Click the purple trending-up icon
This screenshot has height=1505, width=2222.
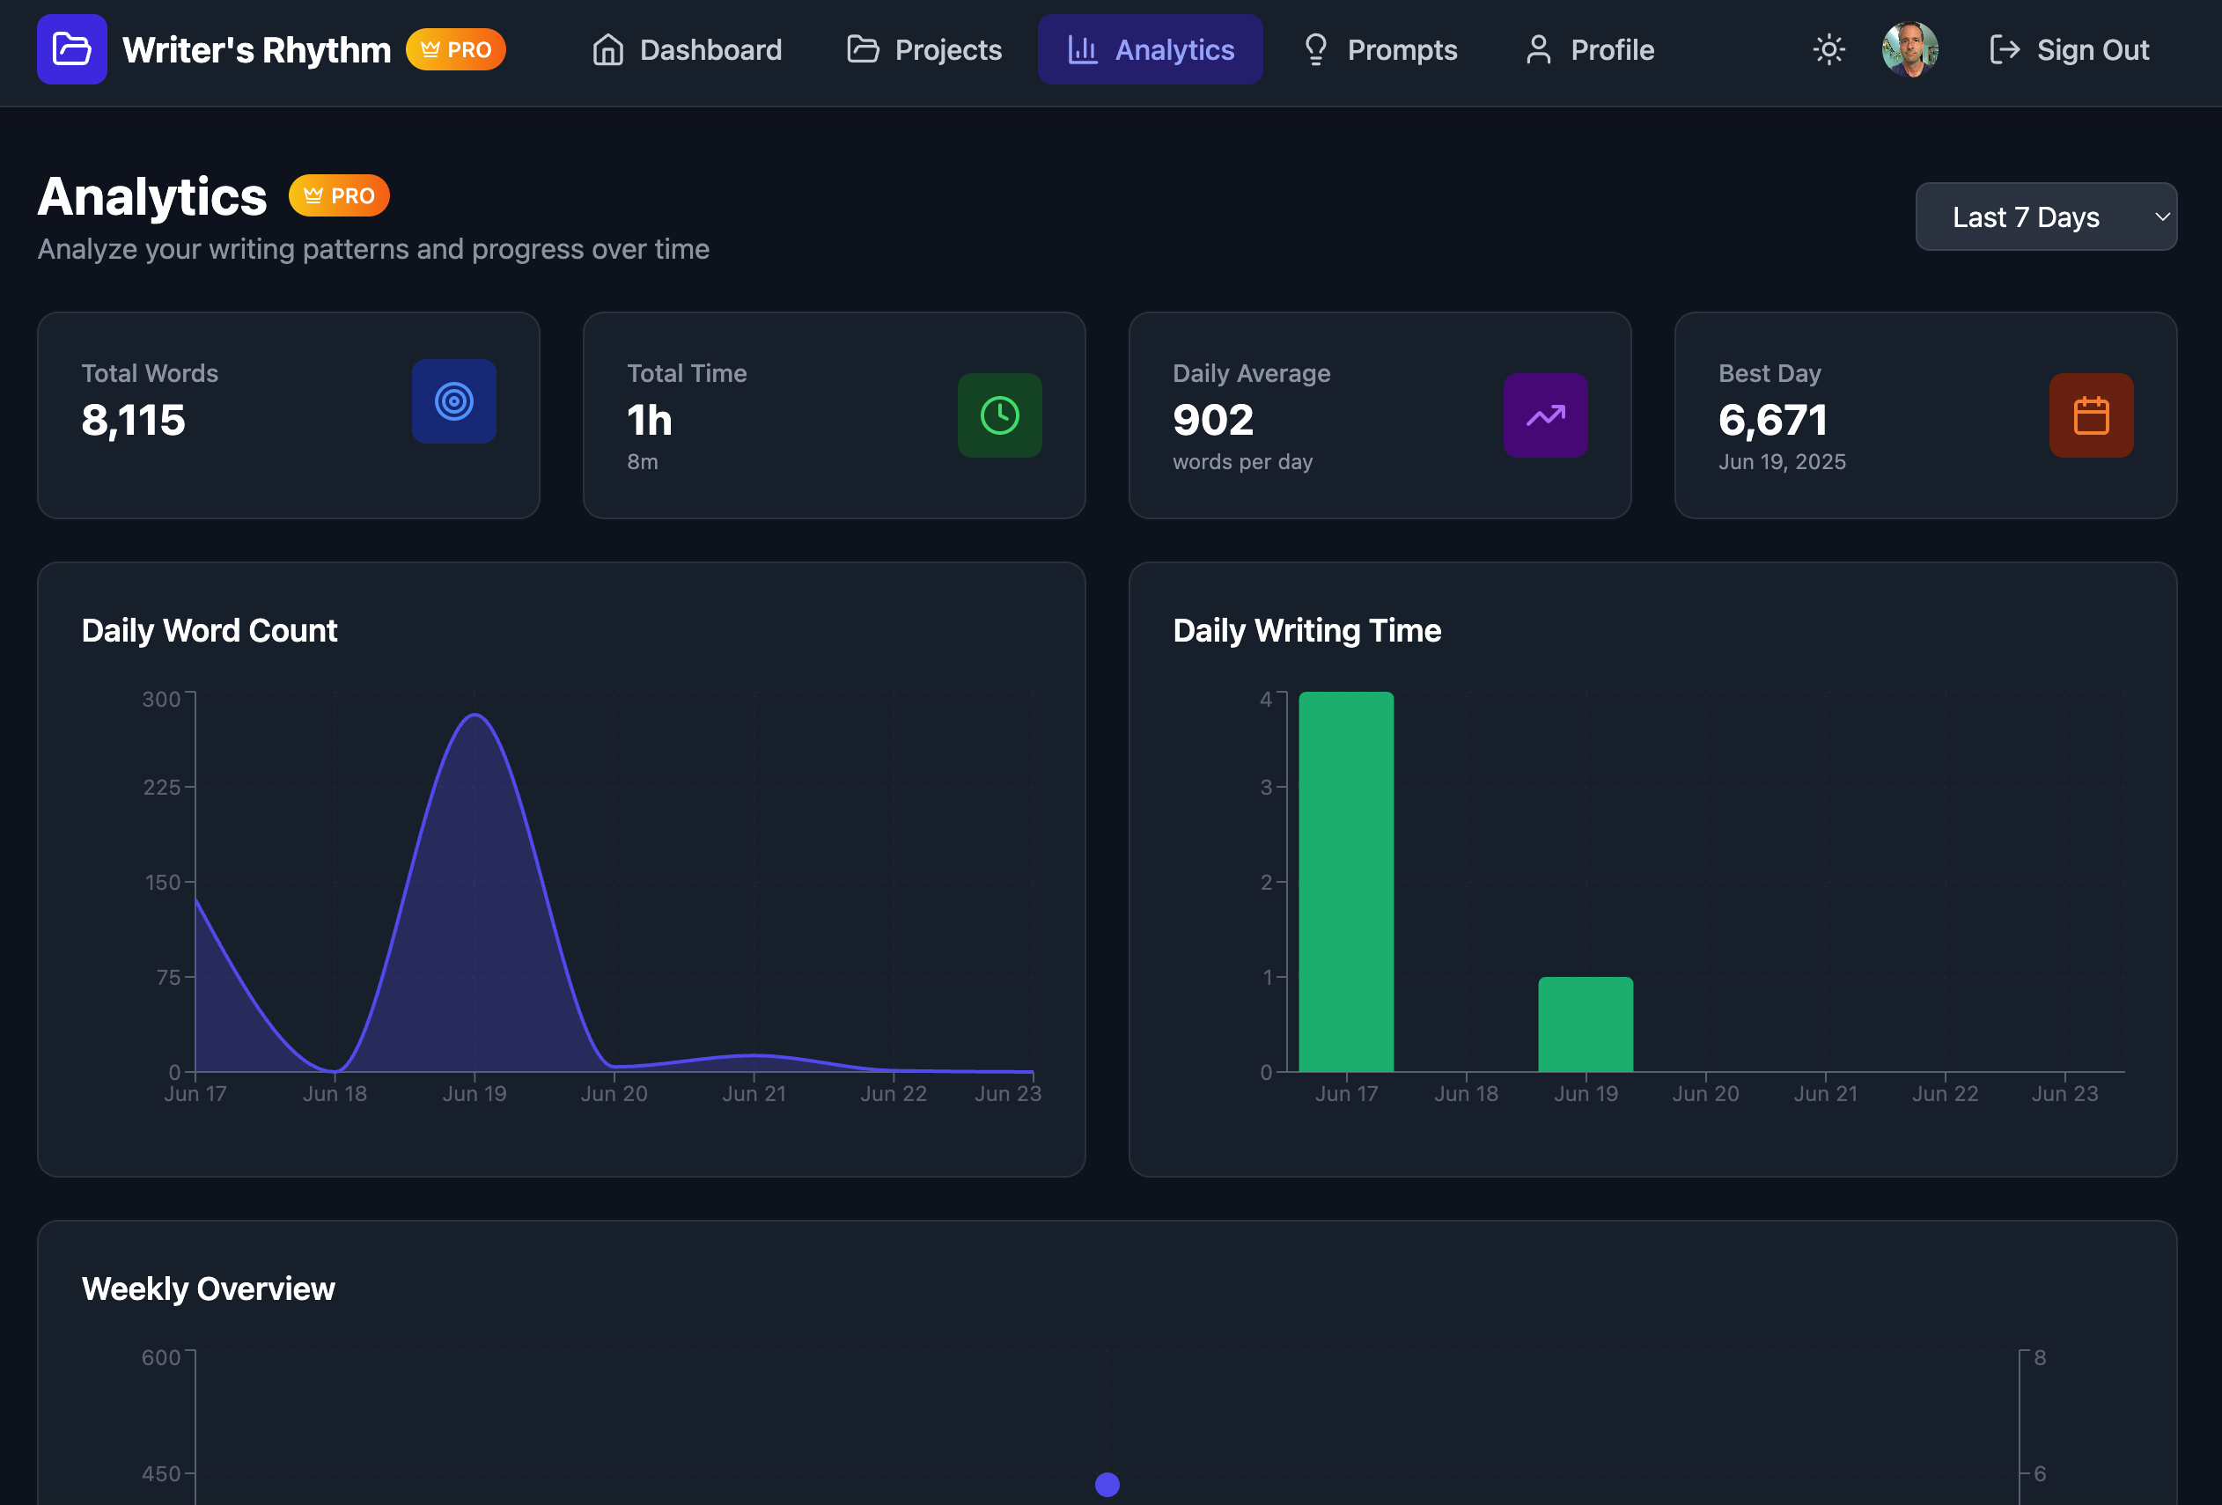(x=1545, y=415)
